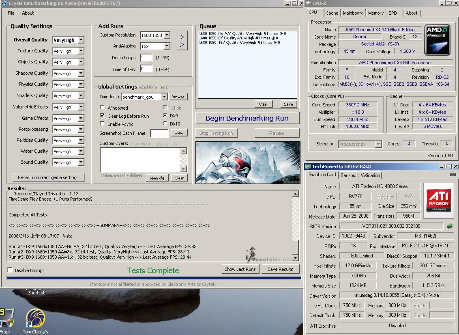Click the Save button under the Queue
Screen dimensions: 459x335
288,104
